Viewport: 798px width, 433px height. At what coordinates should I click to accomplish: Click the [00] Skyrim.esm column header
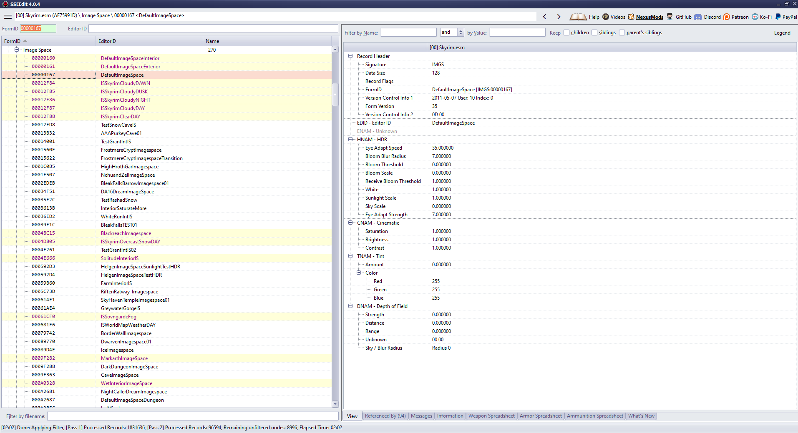[612, 48]
